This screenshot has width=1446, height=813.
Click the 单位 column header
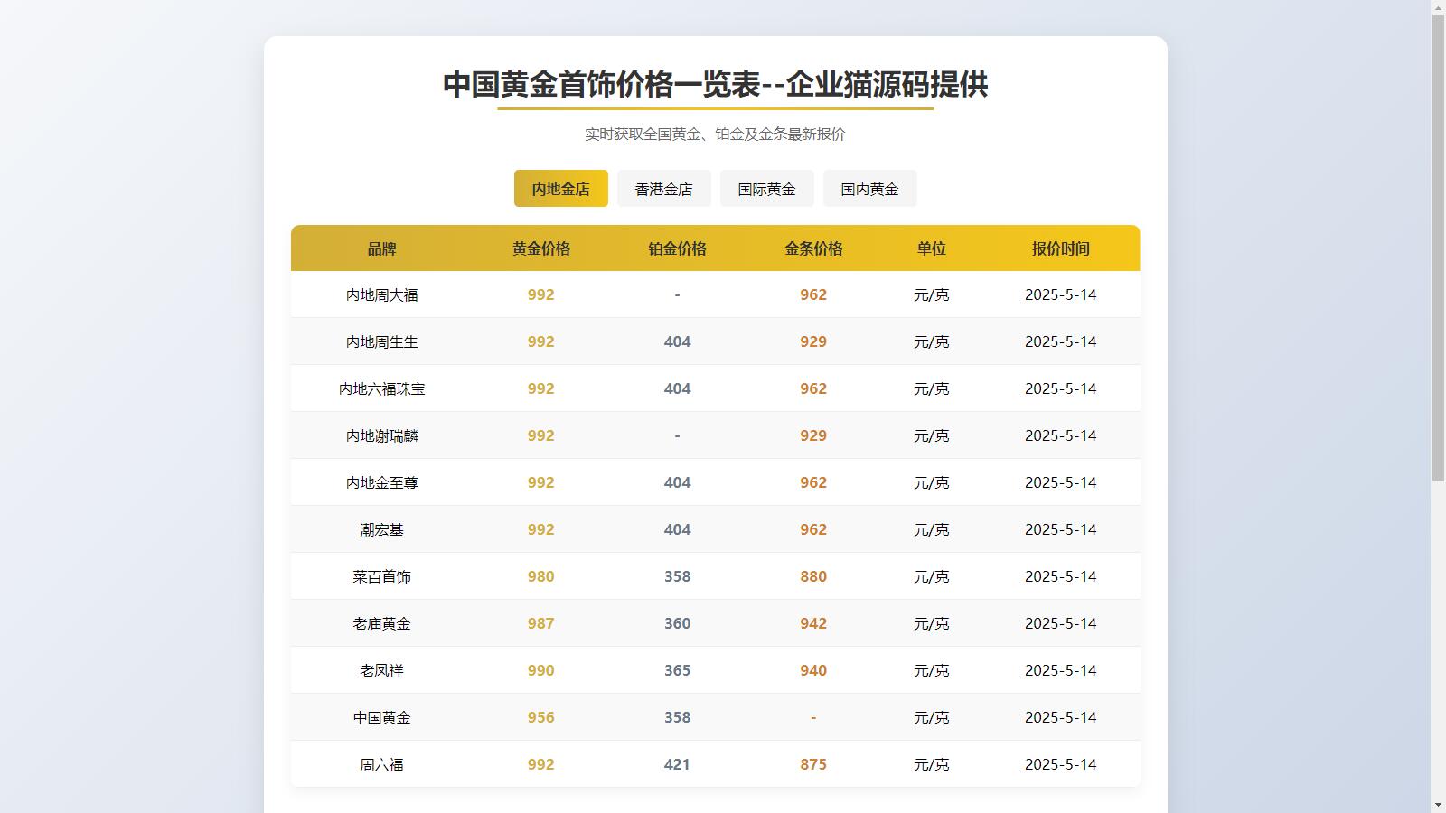[x=932, y=248]
